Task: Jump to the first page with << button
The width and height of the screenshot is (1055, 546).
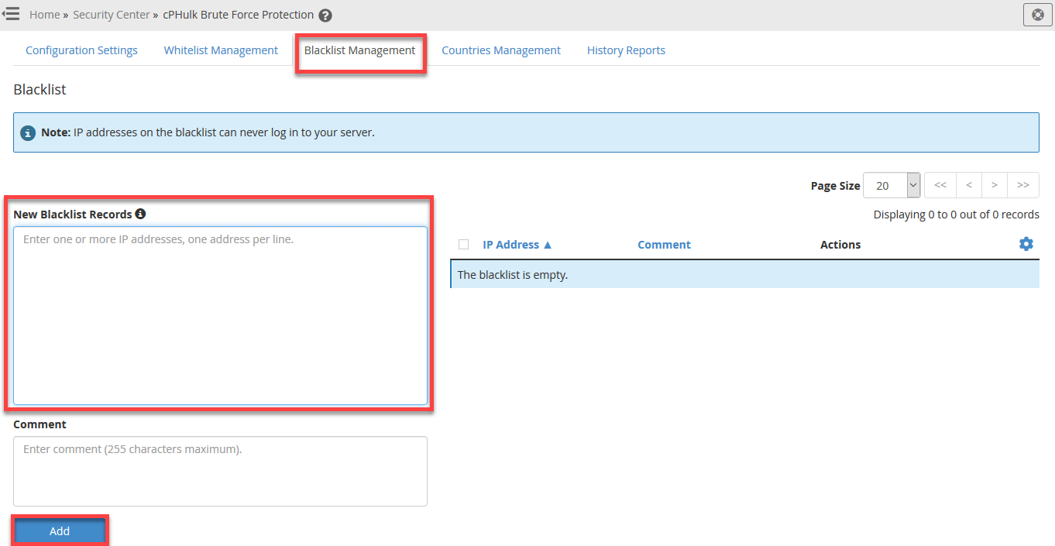Action: point(940,185)
